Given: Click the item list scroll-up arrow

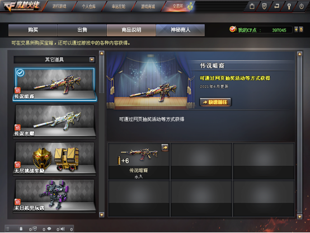Looking at the screenshot, I should click(x=102, y=53).
